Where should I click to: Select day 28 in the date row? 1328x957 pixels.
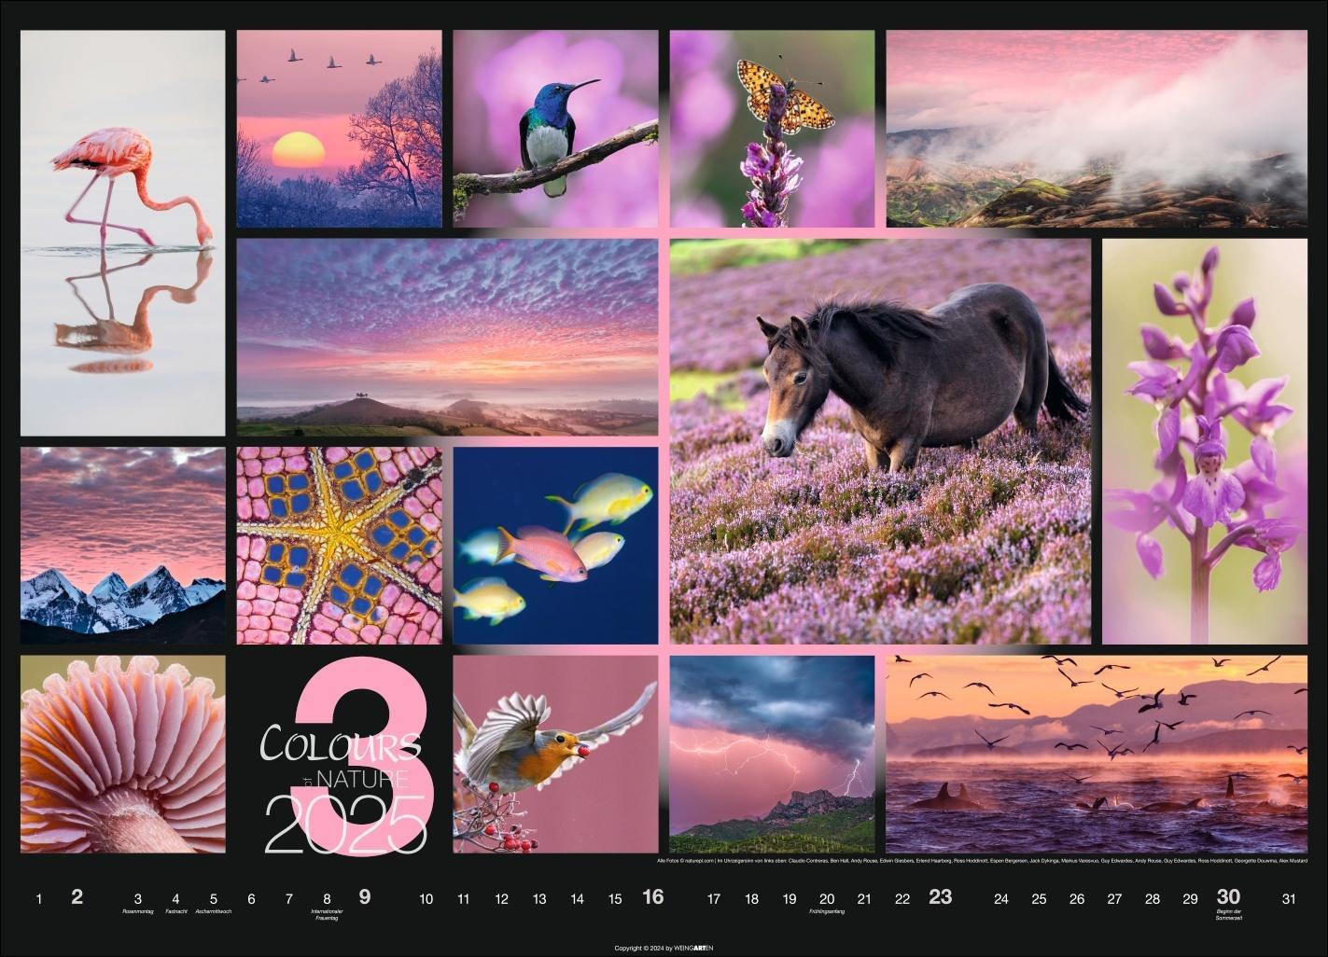(1153, 899)
